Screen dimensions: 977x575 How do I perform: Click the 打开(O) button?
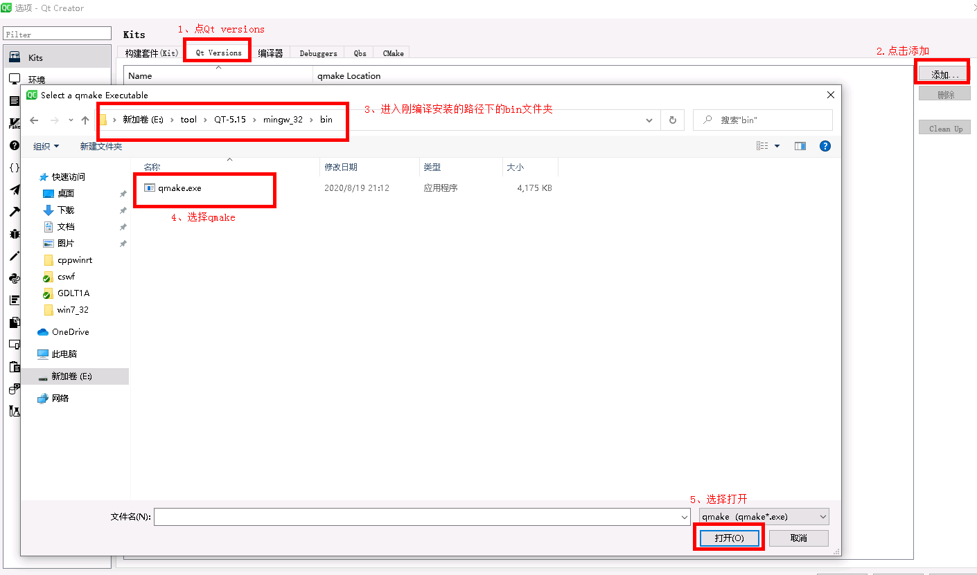(728, 538)
